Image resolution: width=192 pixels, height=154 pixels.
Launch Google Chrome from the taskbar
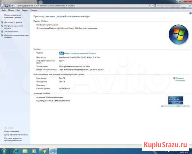pos(44,150)
